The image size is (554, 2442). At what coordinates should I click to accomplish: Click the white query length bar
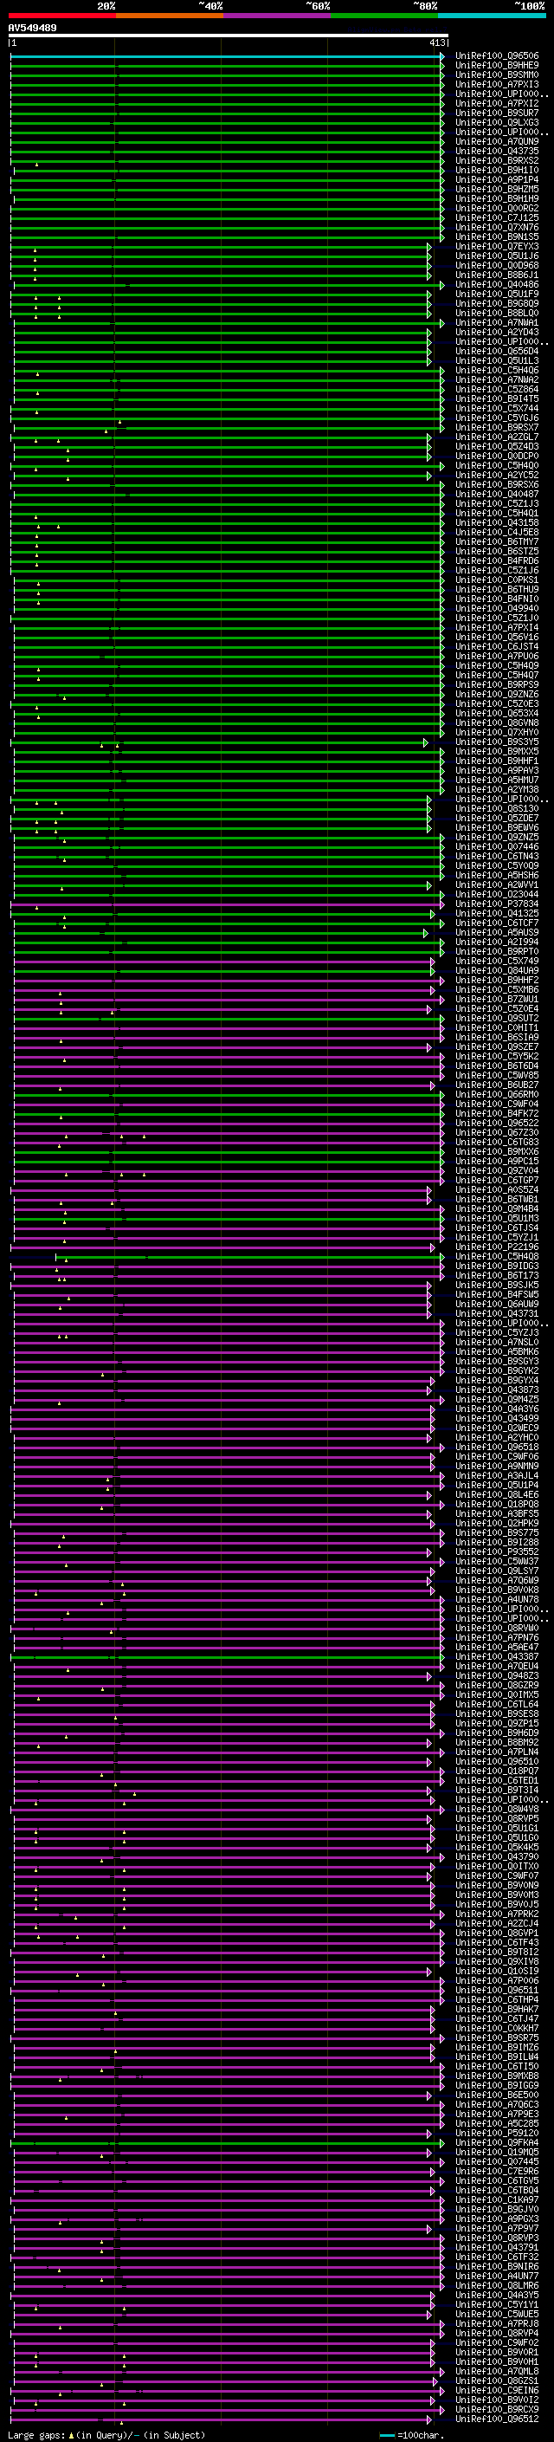coord(229,36)
